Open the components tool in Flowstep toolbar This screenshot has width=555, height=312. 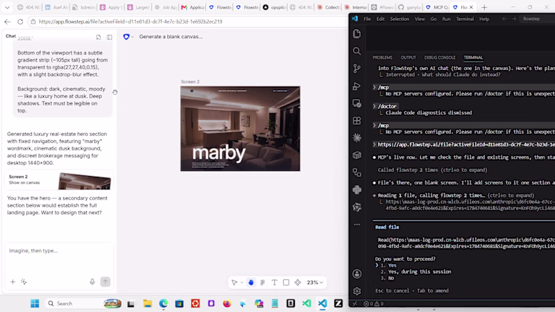(x=298, y=282)
